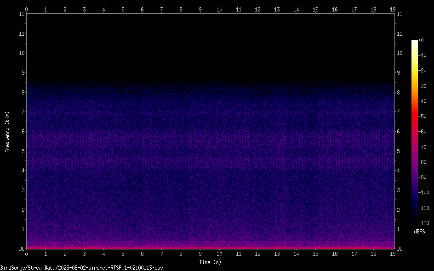This screenshot has width=434, height=271.
Task: Click the "10" label on the left frequency axis
Action: 22,53
